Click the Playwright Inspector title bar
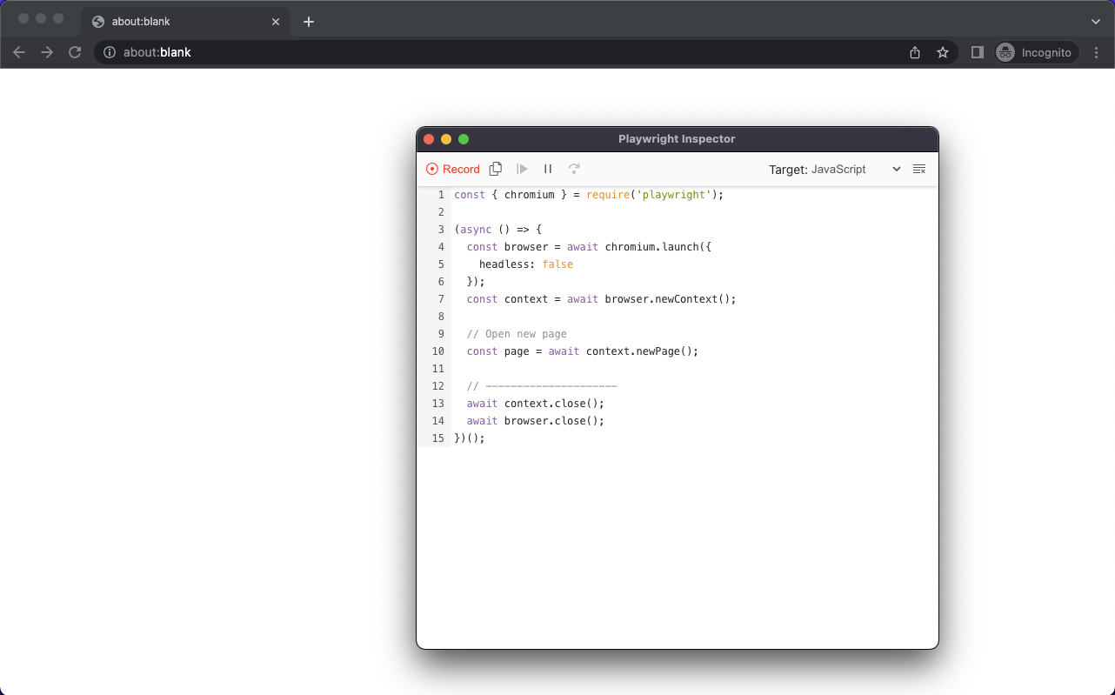This screenshot has width=1115, height=695. [677, 138]
